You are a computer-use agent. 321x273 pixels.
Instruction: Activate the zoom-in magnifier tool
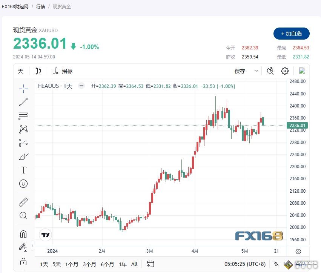tap(23, 215)
